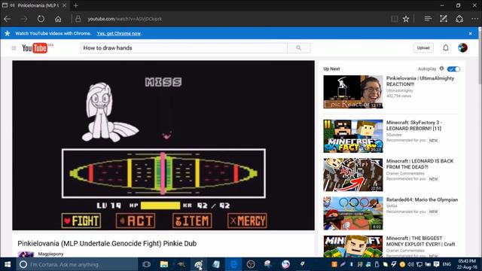
Task: Make a web note in Edge
Action: point(444,19)
